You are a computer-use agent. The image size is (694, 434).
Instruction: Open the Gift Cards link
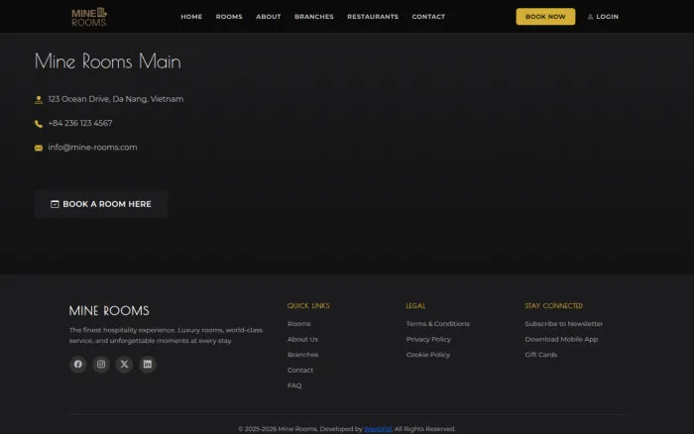(541, 355)
